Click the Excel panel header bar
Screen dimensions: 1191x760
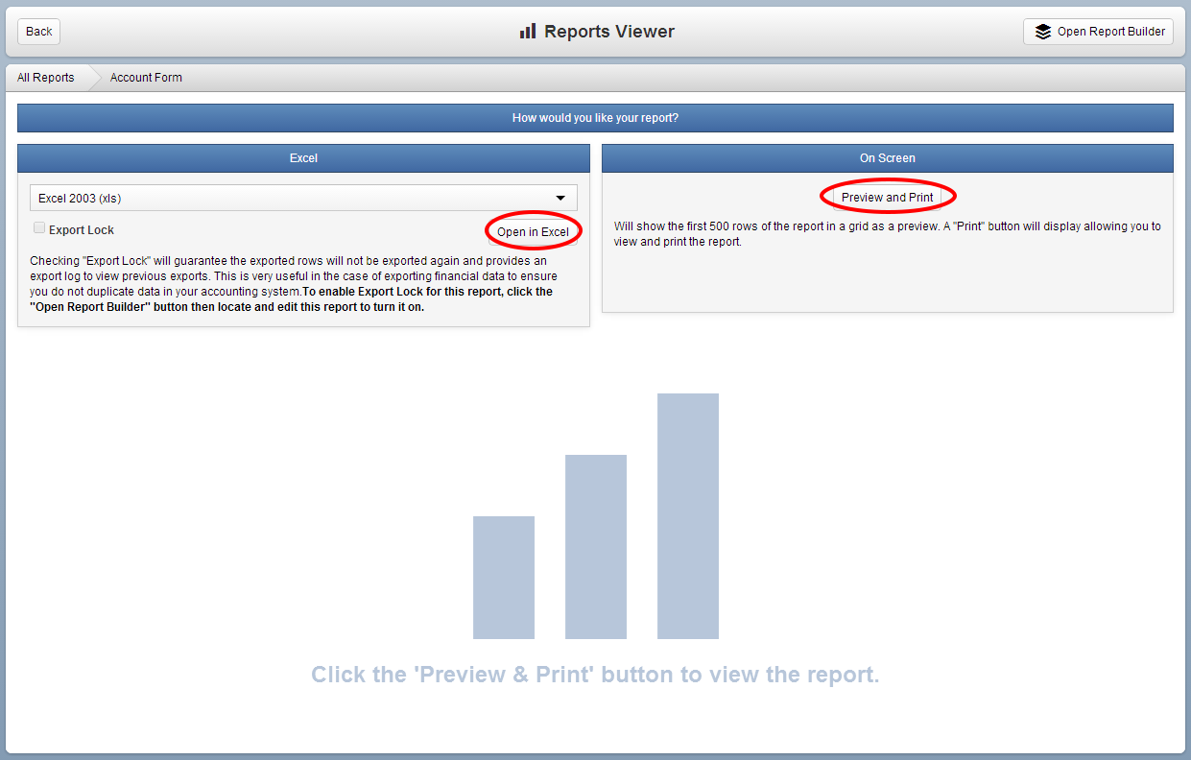(303, 157)
